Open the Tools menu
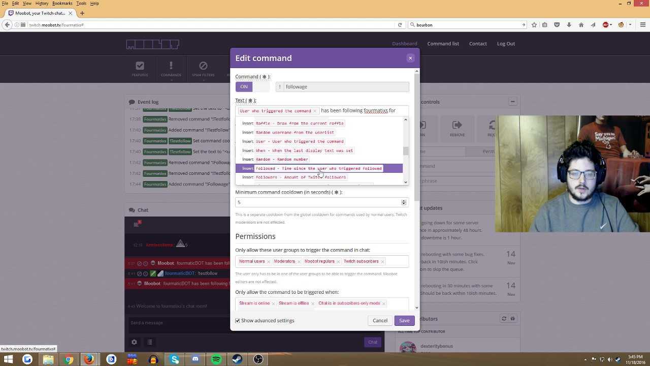Screen dimensions: 650x366 pos(81,3)
